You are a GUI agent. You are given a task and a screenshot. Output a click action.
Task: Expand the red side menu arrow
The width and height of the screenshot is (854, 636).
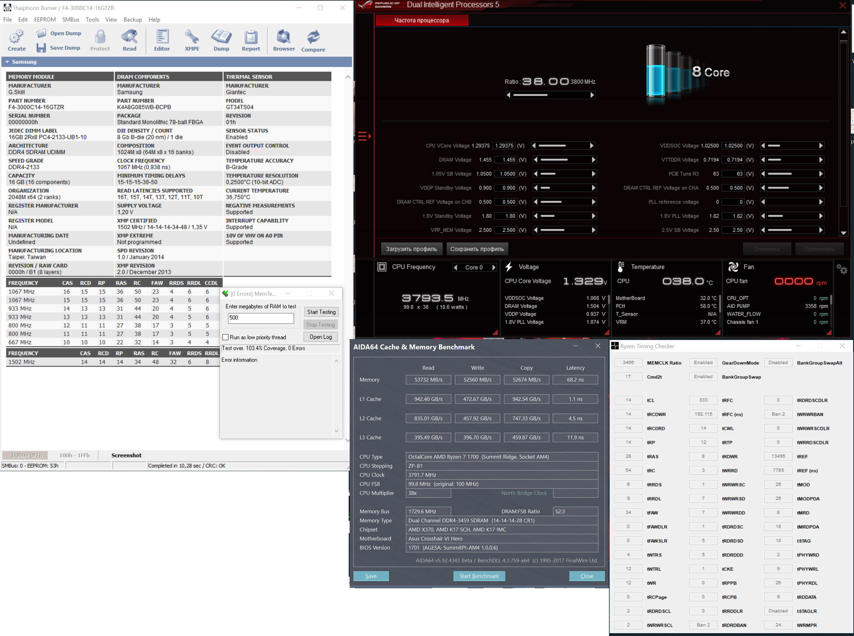point(364,136)
